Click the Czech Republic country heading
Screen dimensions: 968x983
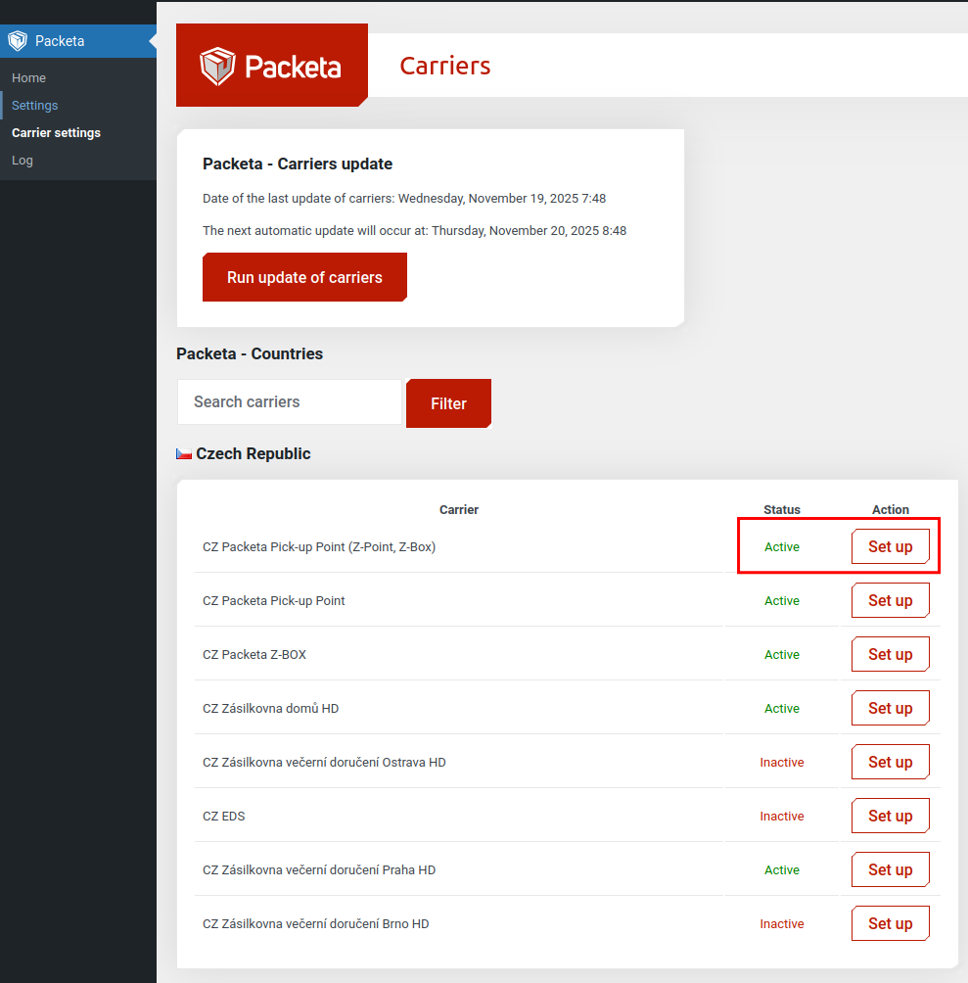[x=254, y=454]
